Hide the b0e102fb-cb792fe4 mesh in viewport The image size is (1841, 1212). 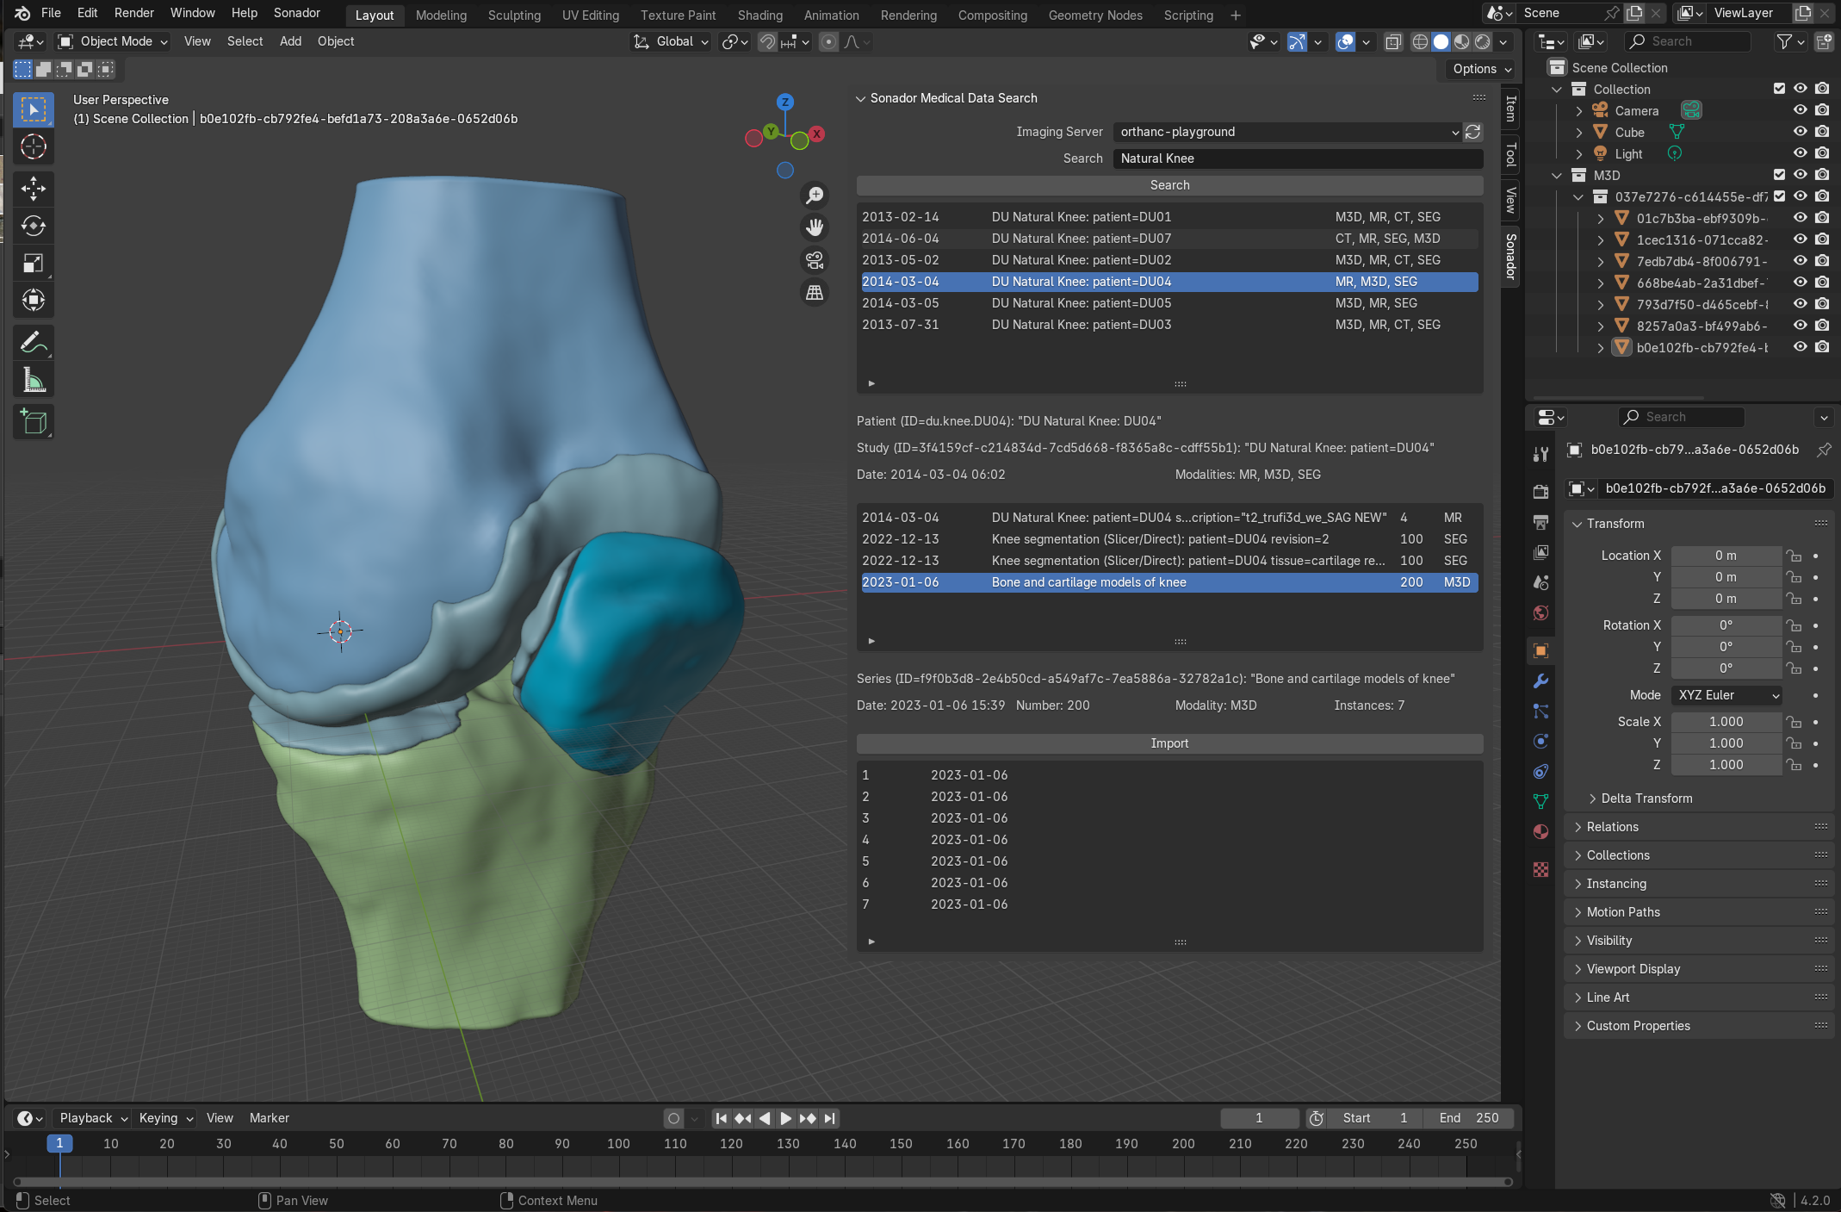click(1800, 347)
